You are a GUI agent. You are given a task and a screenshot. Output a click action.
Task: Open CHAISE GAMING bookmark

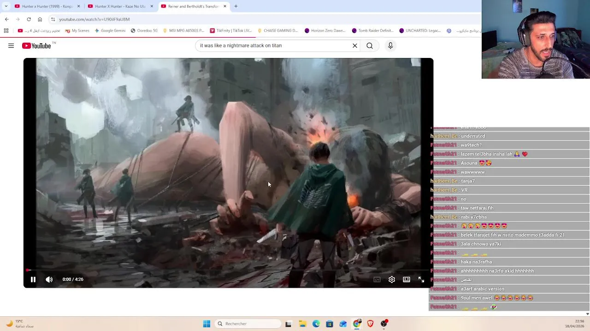pyautogui.click(x=278, y=31)
